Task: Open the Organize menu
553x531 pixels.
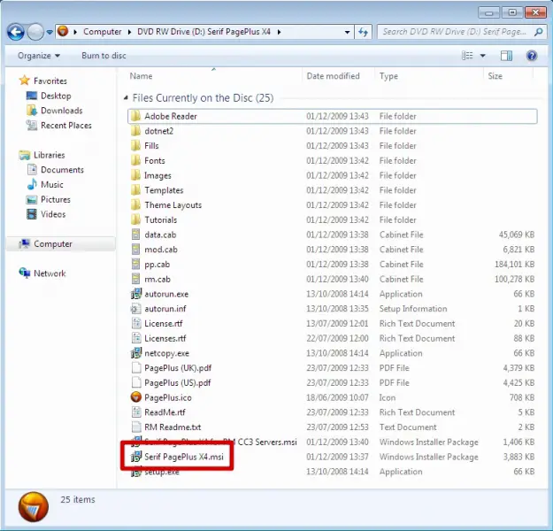Action: pyautogui.click(x=39, y=56)
